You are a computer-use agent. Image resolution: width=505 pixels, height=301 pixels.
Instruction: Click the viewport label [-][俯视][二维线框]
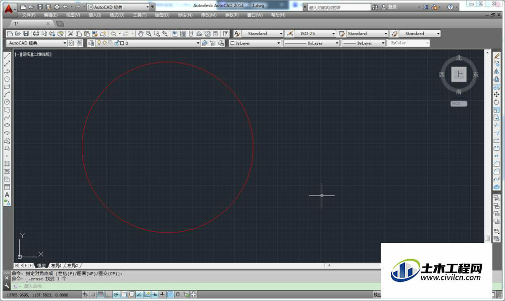coord(33,54)
